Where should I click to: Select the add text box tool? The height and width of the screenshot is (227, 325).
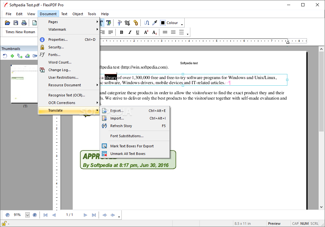108,23
